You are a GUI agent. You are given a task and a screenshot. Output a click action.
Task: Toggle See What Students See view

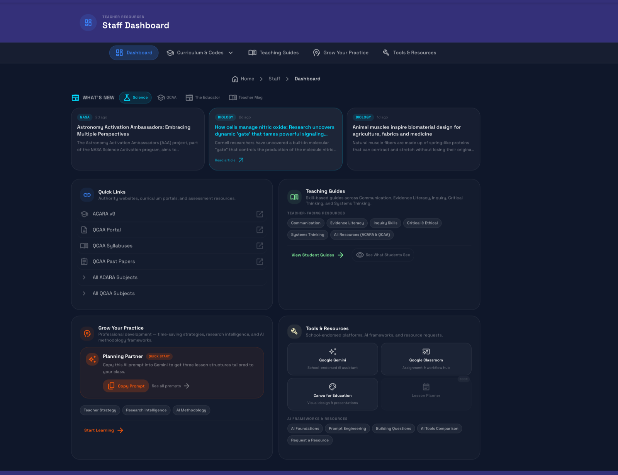click(383, 255)
